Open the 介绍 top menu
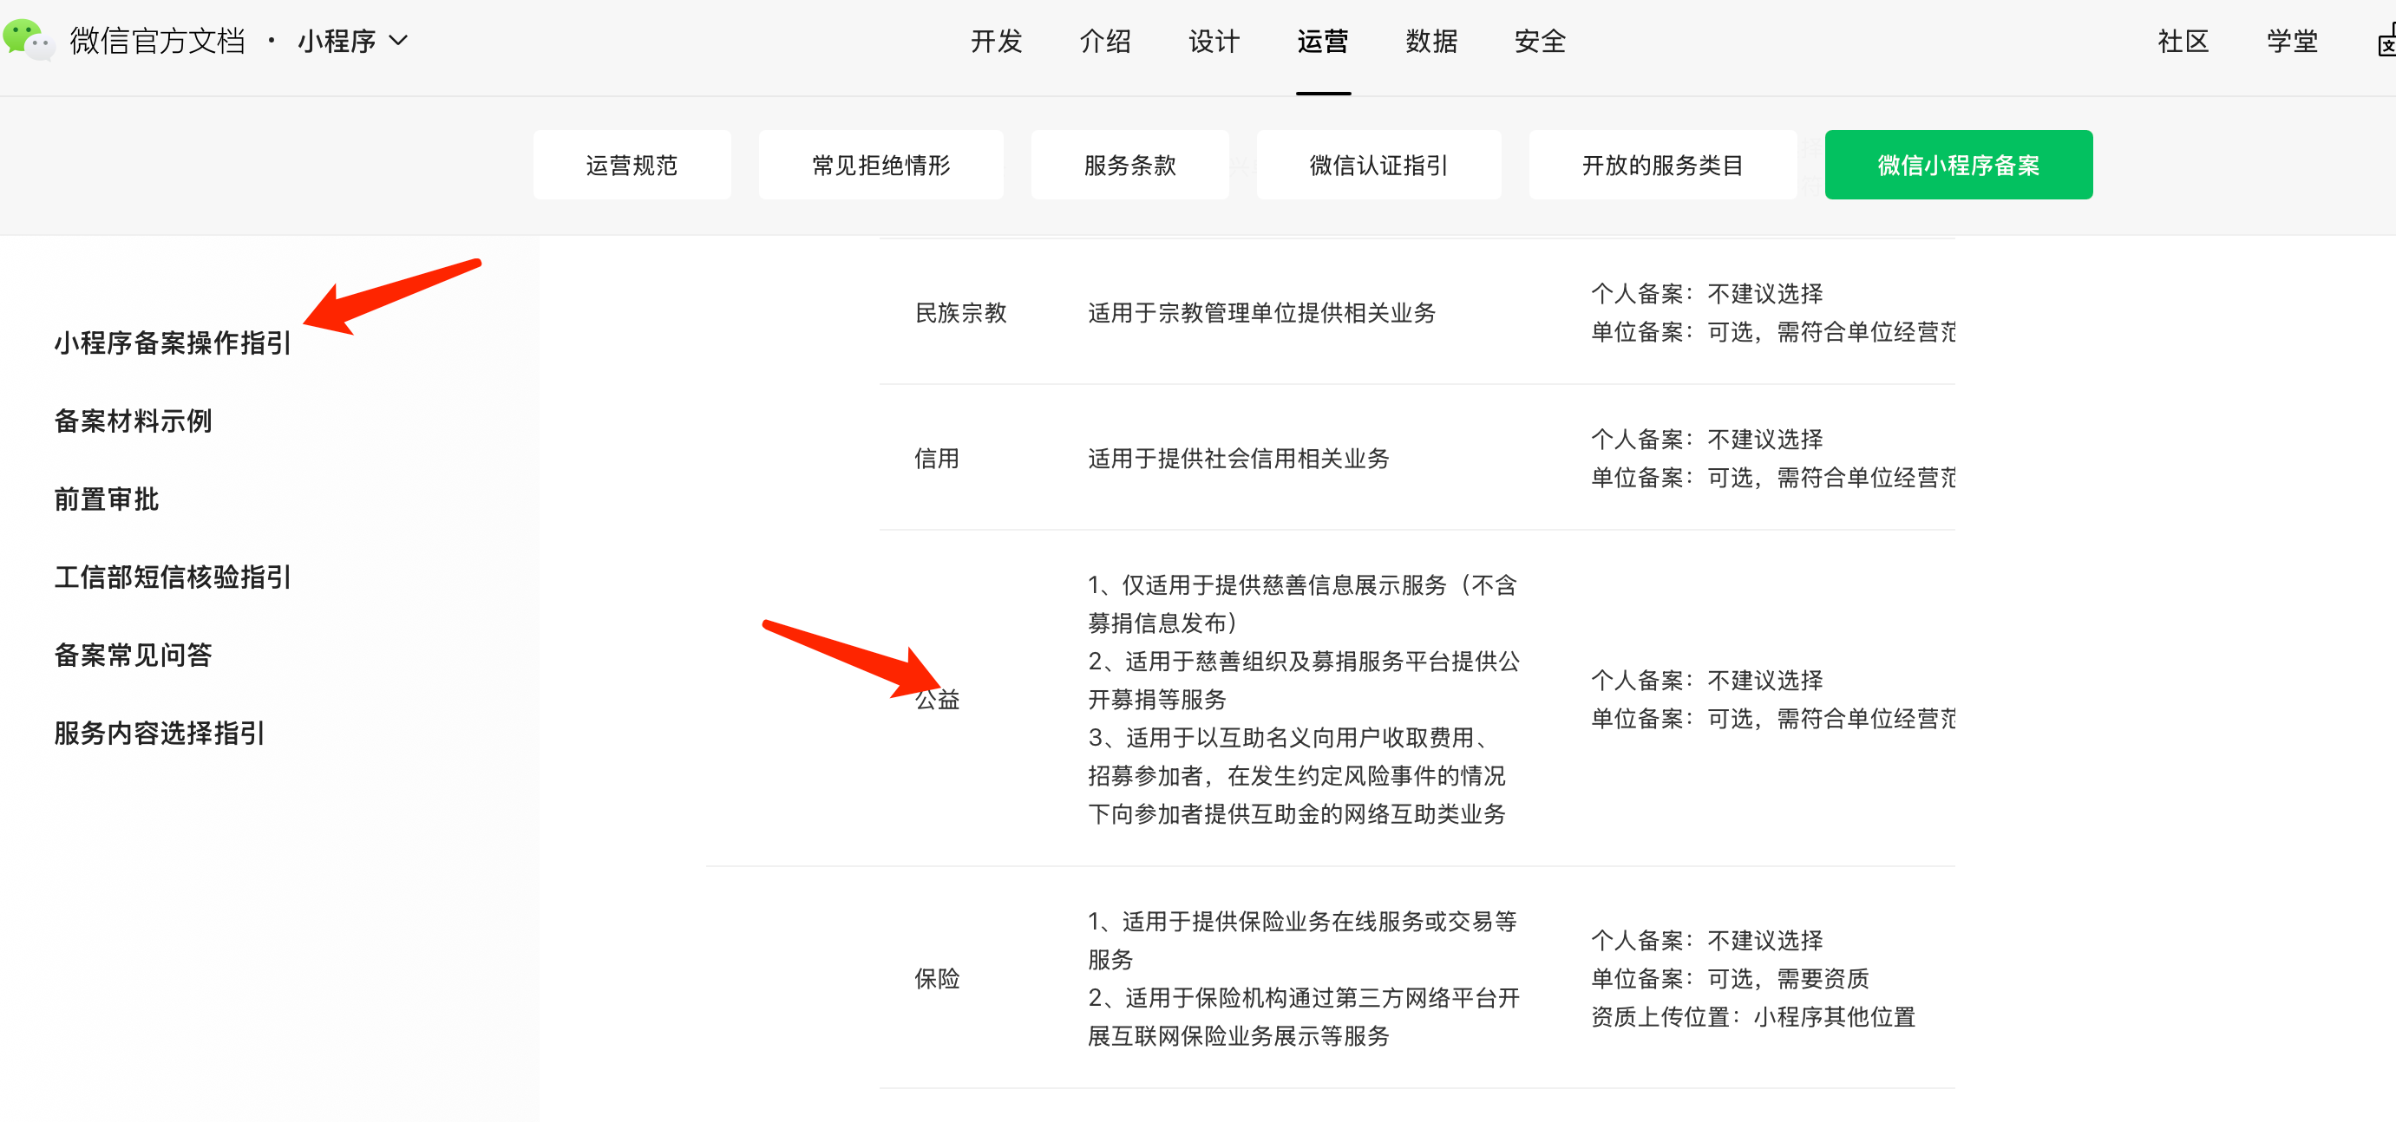The width and height of the screenshot is (2396, 1122). [1105, 41]
